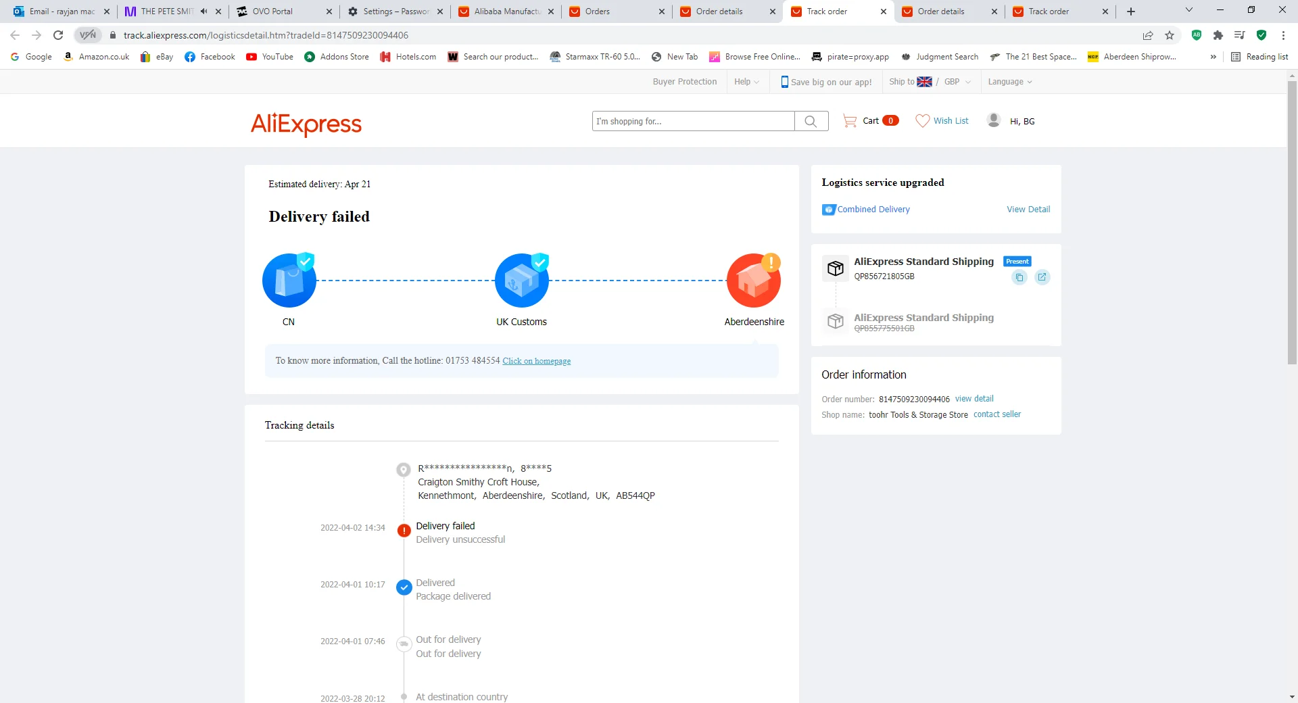Viewport: 1298px width, 703px height.
Task: Click the search magnifier button
Action: 811,121
